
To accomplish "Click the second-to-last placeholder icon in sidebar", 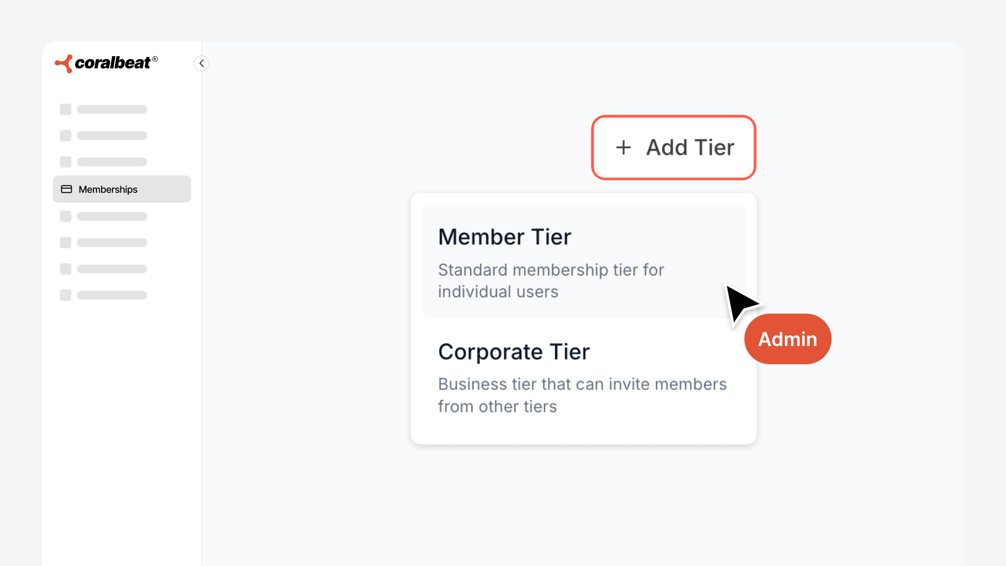I will point(65,269).
